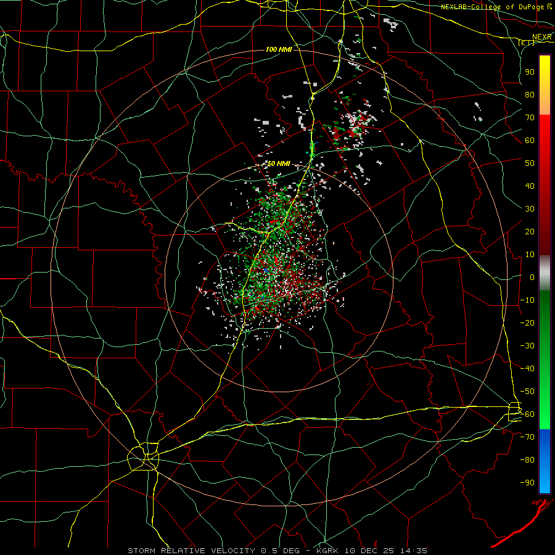
Task: Select the -60 value on velocity scale
Action: point(527,414)
